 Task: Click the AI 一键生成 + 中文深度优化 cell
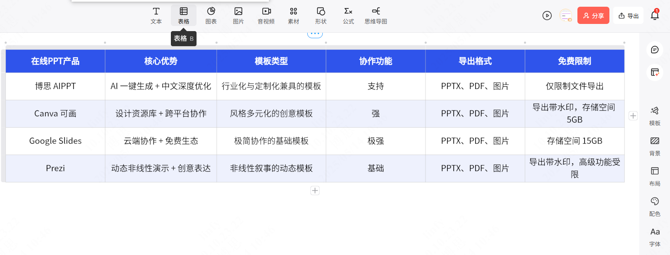pyautogui.click(x=161, y=86)
